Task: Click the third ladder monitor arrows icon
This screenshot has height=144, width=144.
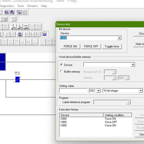Action: [38, 34]
